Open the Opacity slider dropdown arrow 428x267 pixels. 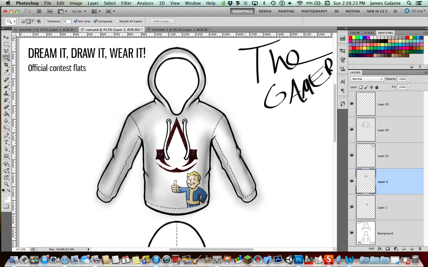(408, 79)
